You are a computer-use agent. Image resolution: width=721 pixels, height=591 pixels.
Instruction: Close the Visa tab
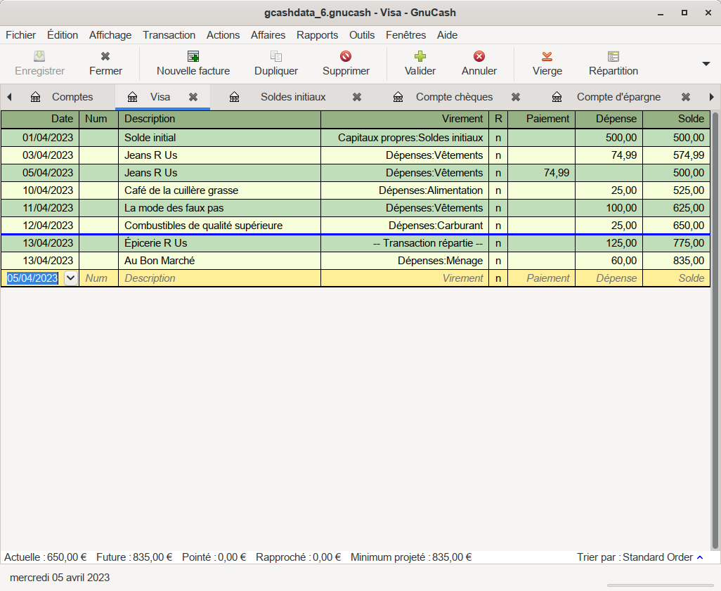[x=193, y=97]
